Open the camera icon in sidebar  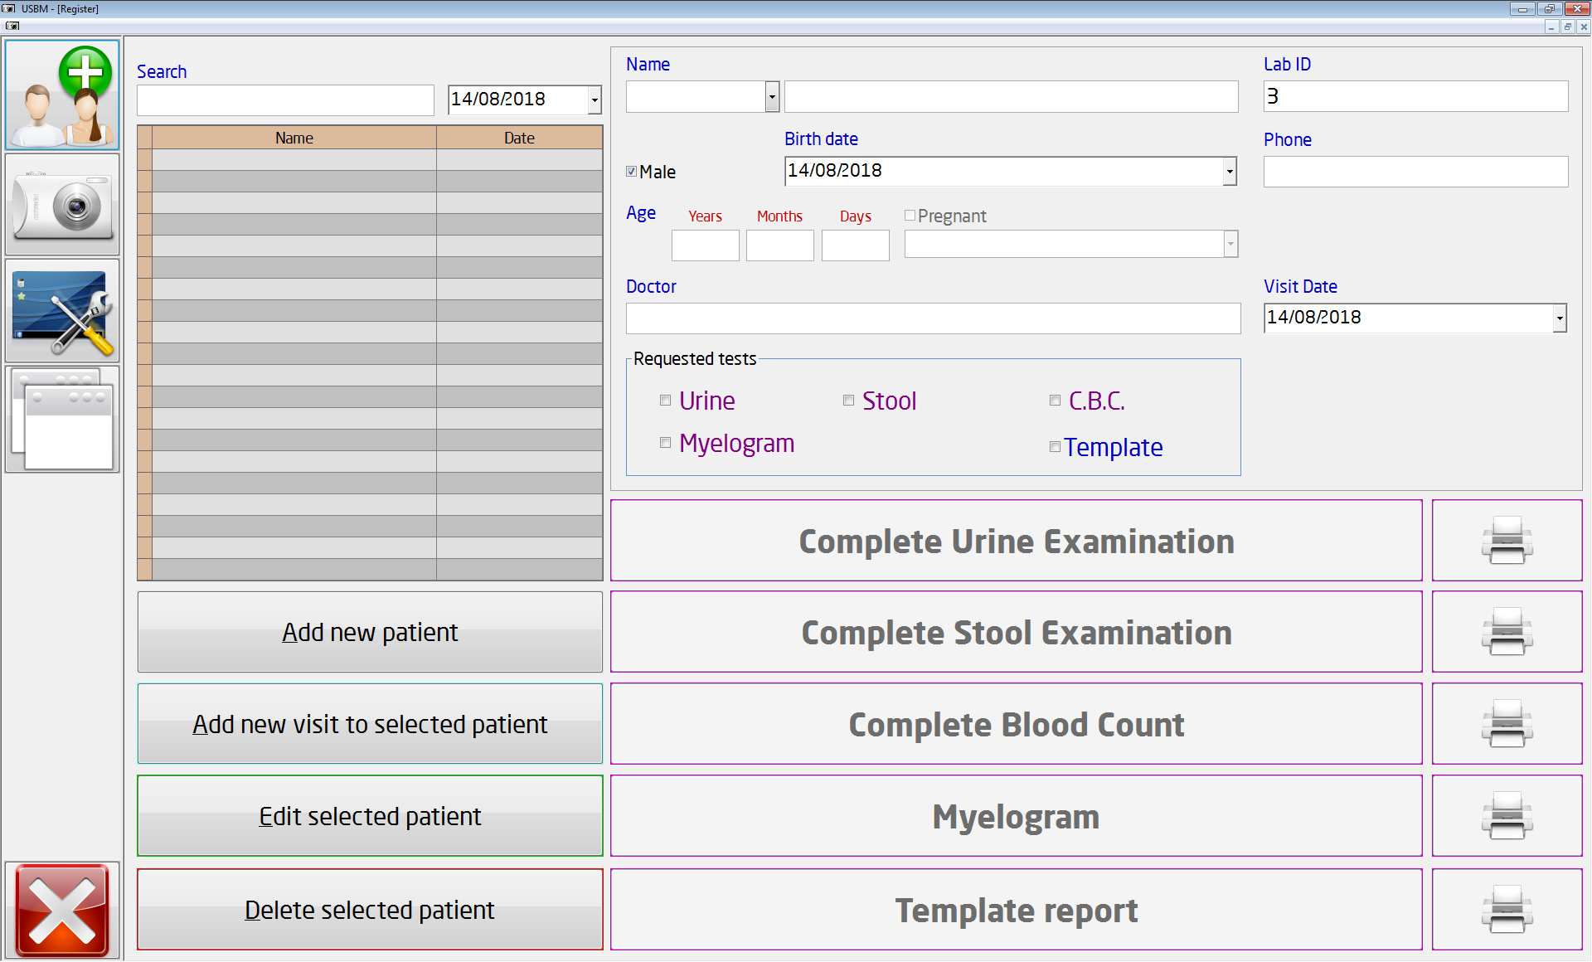click(x=62, y=205)
